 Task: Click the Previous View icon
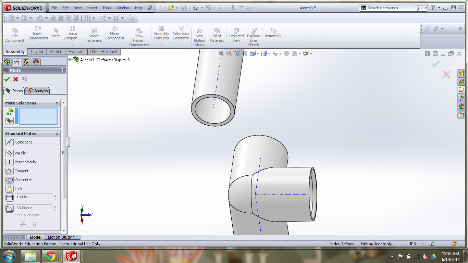click(237, 53)
